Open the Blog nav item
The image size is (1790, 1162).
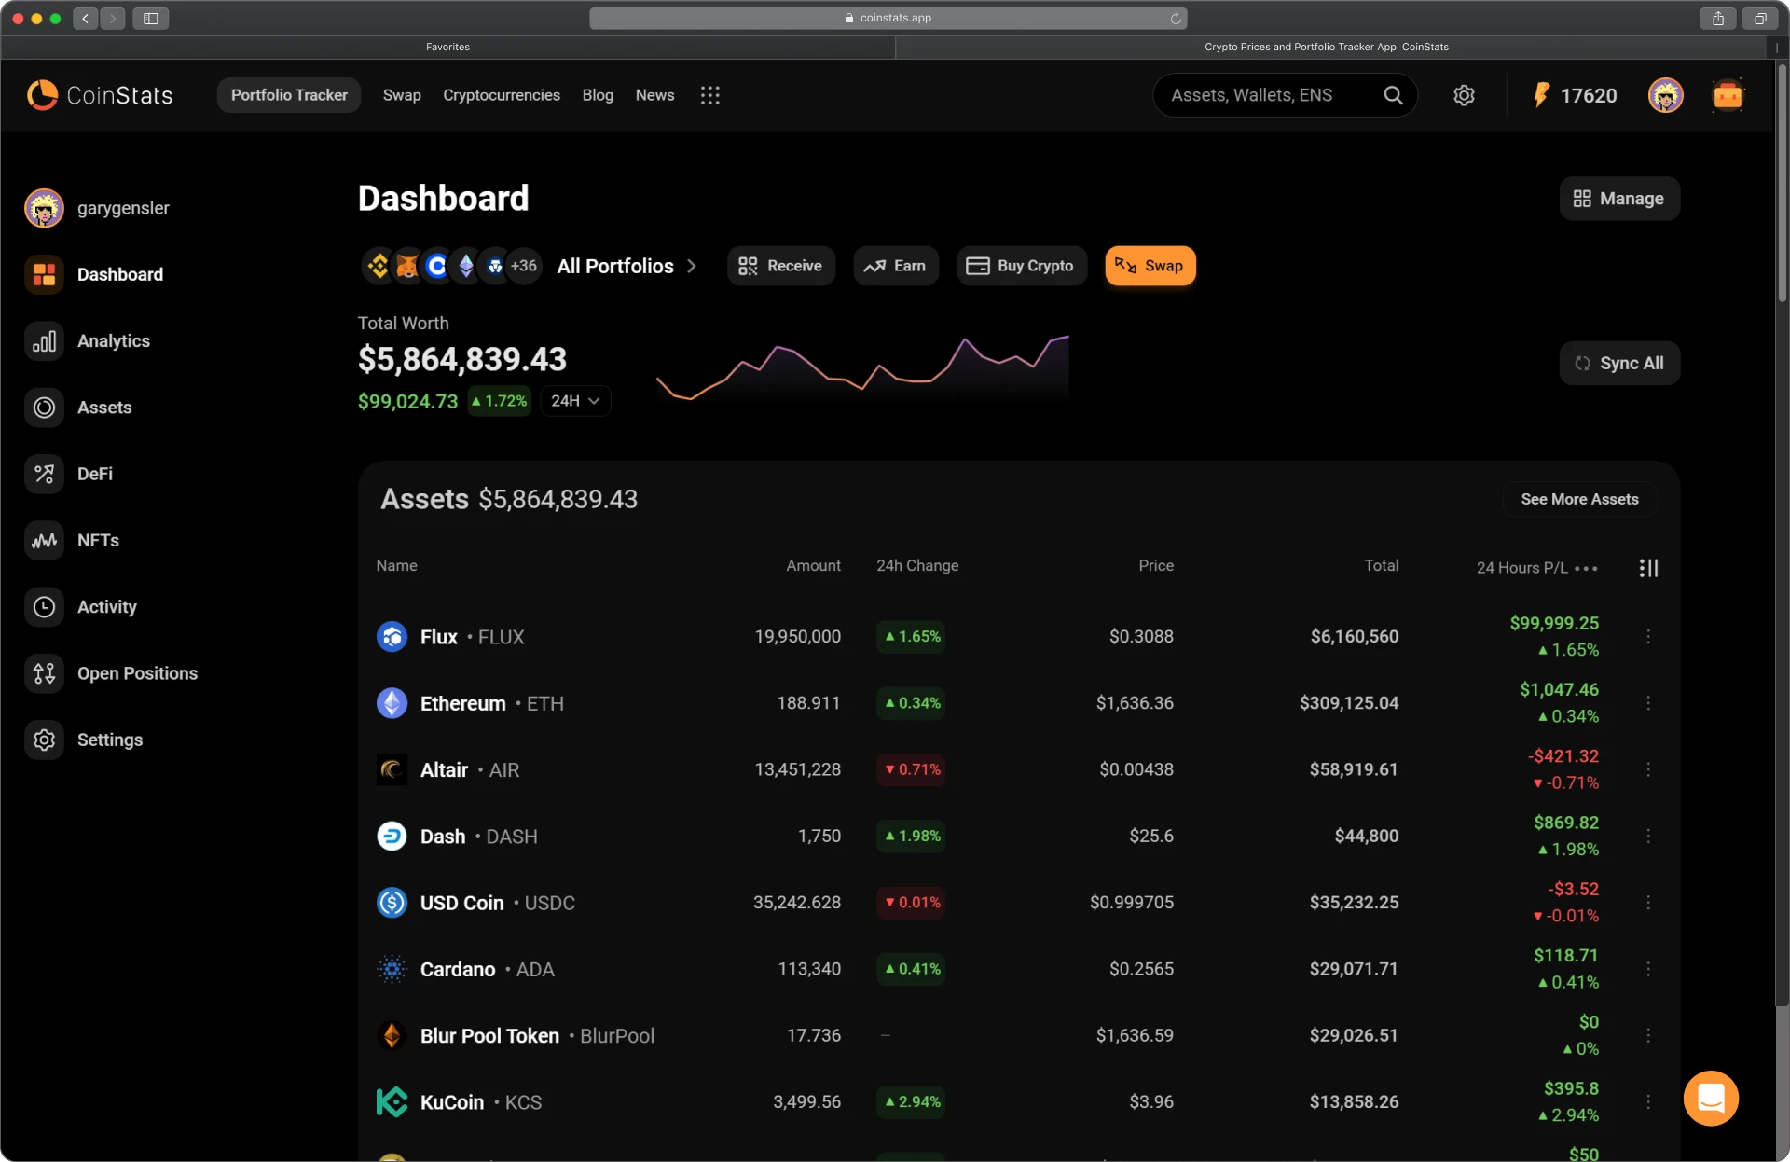point(598,95)
